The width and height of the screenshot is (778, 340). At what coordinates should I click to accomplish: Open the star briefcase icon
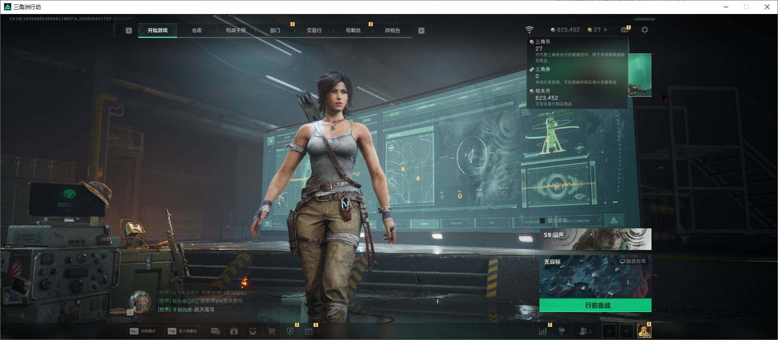point(234,331)
